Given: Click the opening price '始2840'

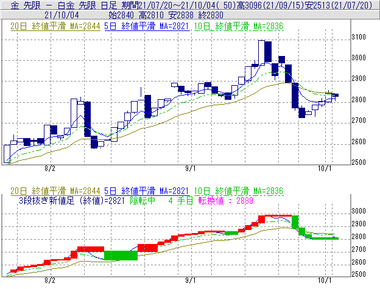Looking at the screenshot, I should pyautogui.click(x=121, y=15).
